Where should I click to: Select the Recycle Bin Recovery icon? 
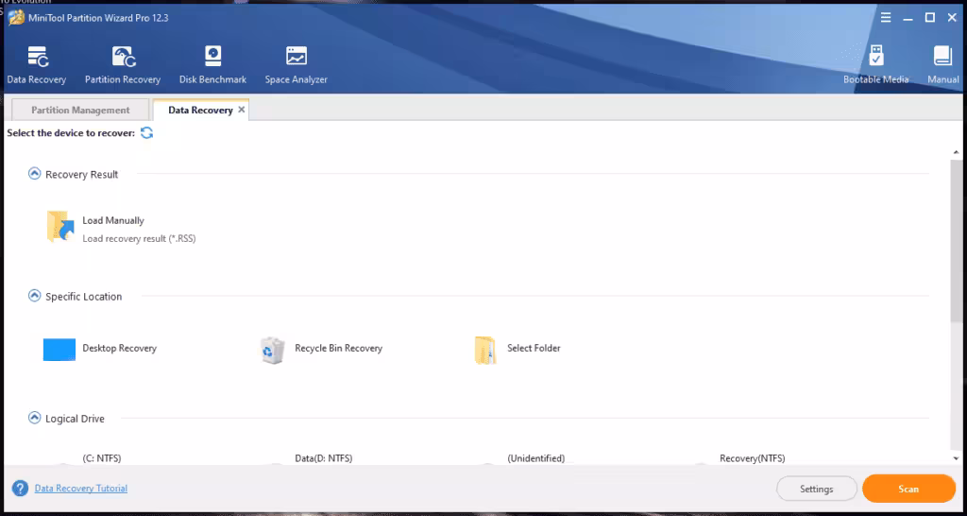(272, 350)
